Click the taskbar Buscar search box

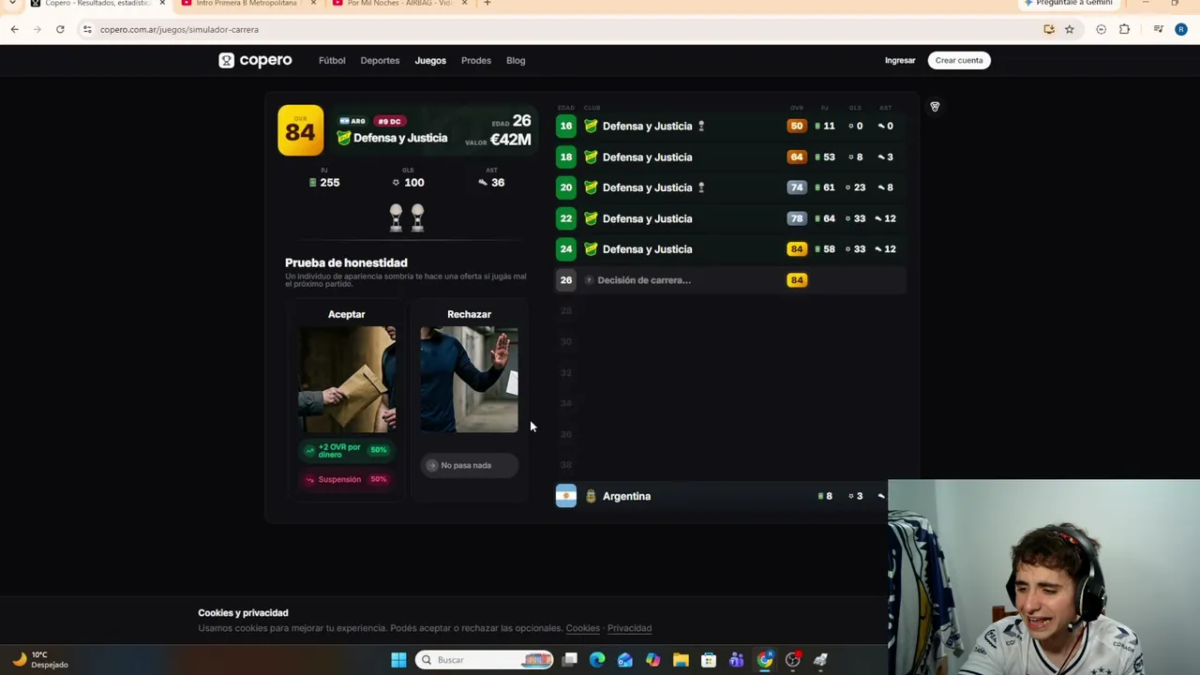tap(485, 660)
